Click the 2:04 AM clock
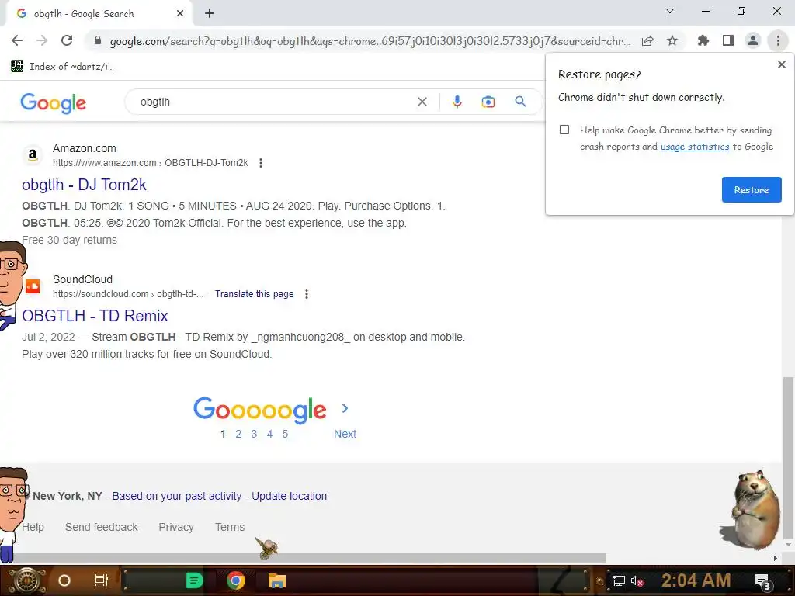795x596 pixels. pyautogui.click(x=696, y=580)
